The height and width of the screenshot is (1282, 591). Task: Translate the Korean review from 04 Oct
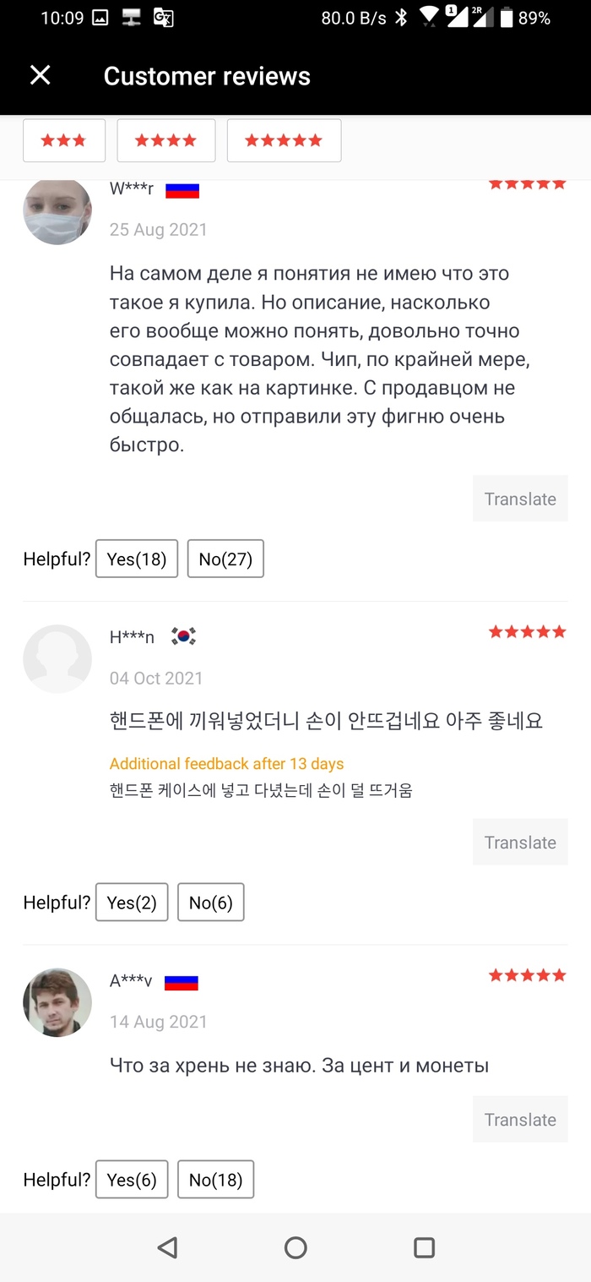[520, 843]
